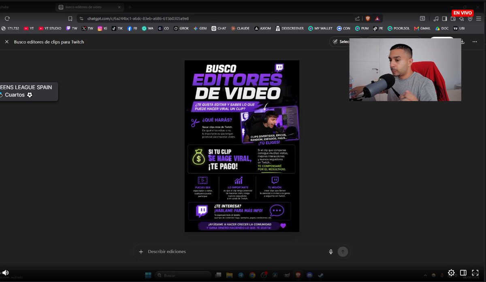Screen dimensions: 486x282
Task: Click the music note media control icon
Action: 436,19
